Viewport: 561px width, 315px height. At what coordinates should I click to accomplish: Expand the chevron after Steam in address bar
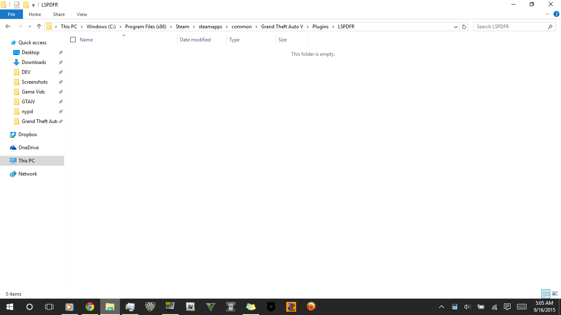coord(194,27)
